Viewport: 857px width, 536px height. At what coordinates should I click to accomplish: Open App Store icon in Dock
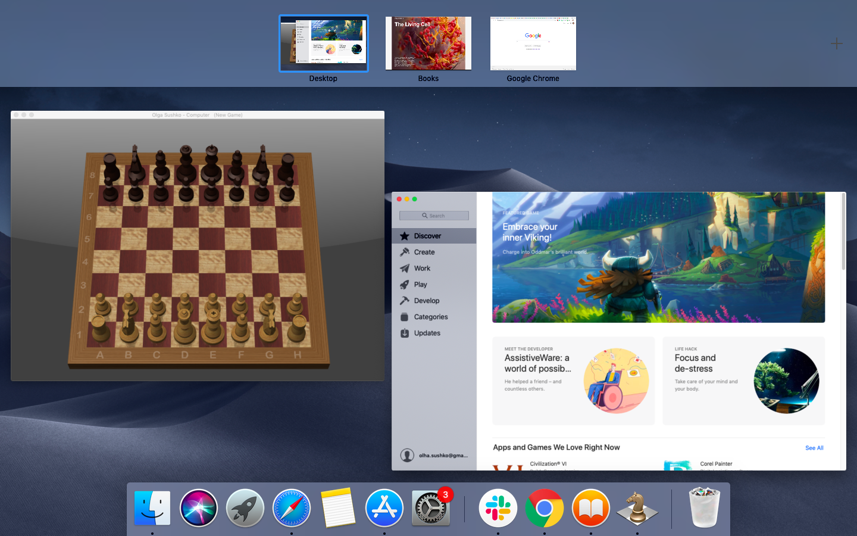click(384, 508)
